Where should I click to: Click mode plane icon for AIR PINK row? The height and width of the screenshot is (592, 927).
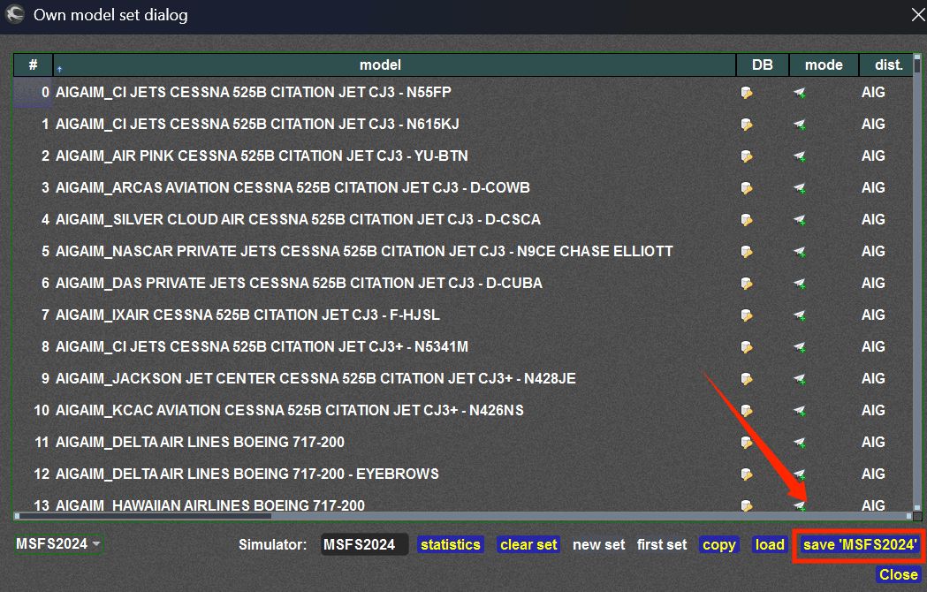(799, 156)
